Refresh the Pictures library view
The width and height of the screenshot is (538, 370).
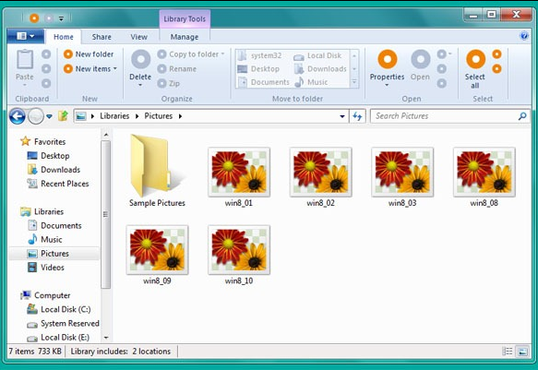[x=357, y=116]
